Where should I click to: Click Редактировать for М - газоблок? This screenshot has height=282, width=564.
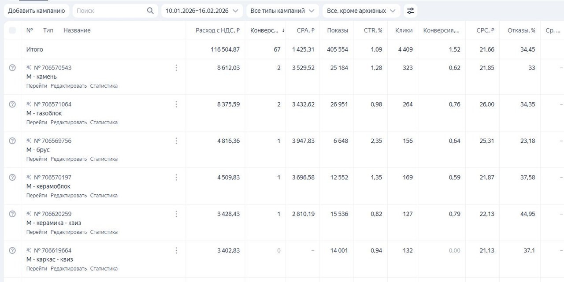tap(68, 122)
